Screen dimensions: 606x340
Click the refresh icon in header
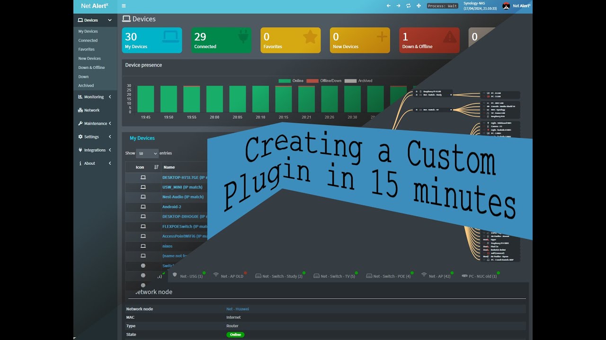pos(409,6)
